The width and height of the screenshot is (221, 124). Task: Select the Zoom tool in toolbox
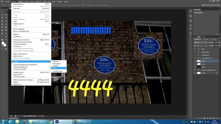click(x=6, y=40)
